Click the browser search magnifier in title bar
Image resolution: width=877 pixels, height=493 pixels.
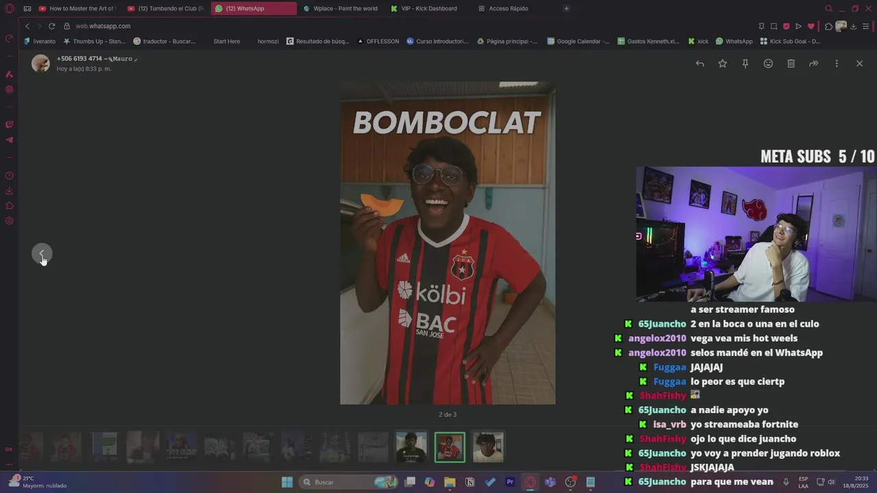(x=828, y=8)
